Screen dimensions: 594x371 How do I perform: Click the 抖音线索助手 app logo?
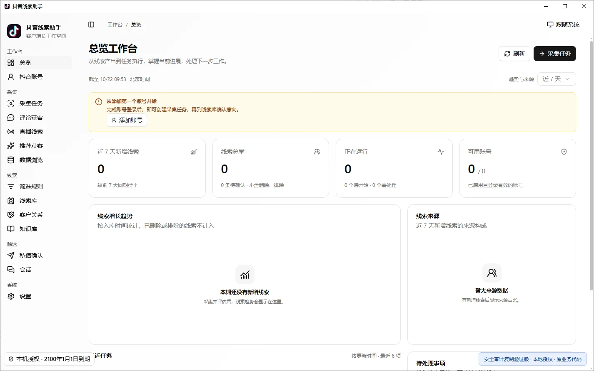tap(14, 31)
